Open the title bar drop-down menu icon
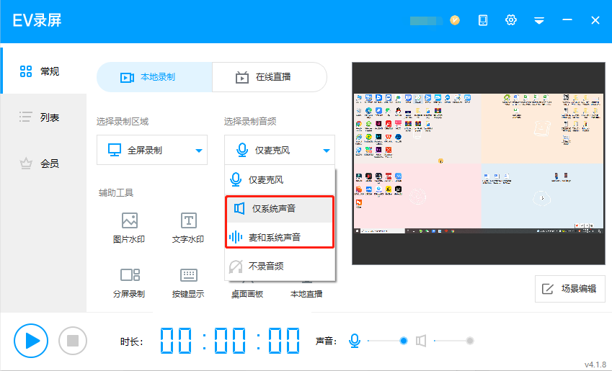Image resolution: width=612 pixels, height=371 pixels. [x=539, y=20]
